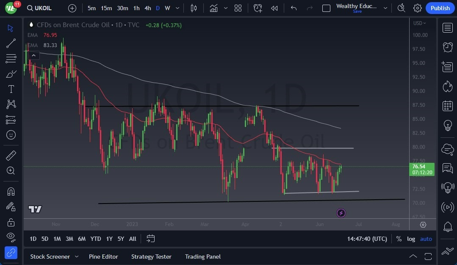Click the blue Save link under layout name
The height and width of the screenshot is (265, 457).
point(357,11)
